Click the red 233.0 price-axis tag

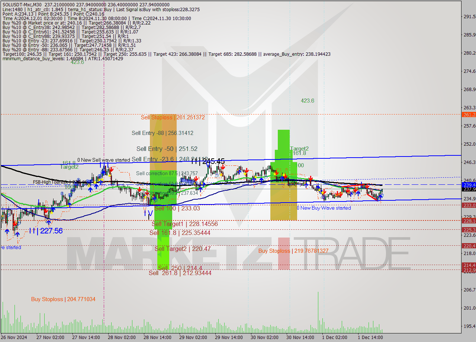[x=469, y=205]
